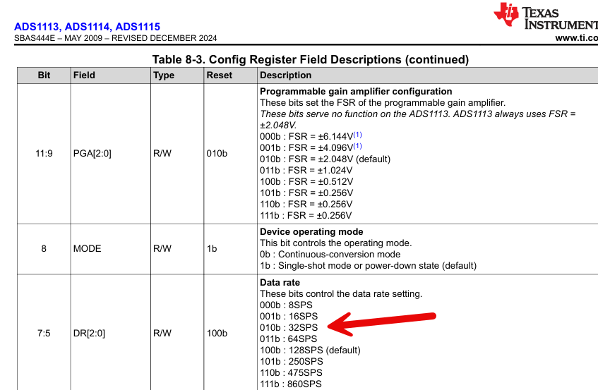The width and height of the screenshot is (598, 390).
Task: Click italic note about ADS1113 FSR
Action: 417,120
